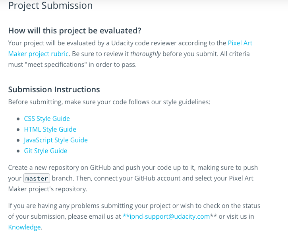Open the Pixel Art Maker project rubric link
The height and width of the screenshot is (237, 288).
[x=38, y=54]
